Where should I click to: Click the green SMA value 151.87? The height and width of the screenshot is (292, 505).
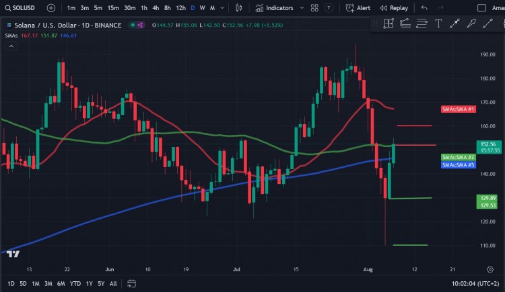[x=48, y=36]
